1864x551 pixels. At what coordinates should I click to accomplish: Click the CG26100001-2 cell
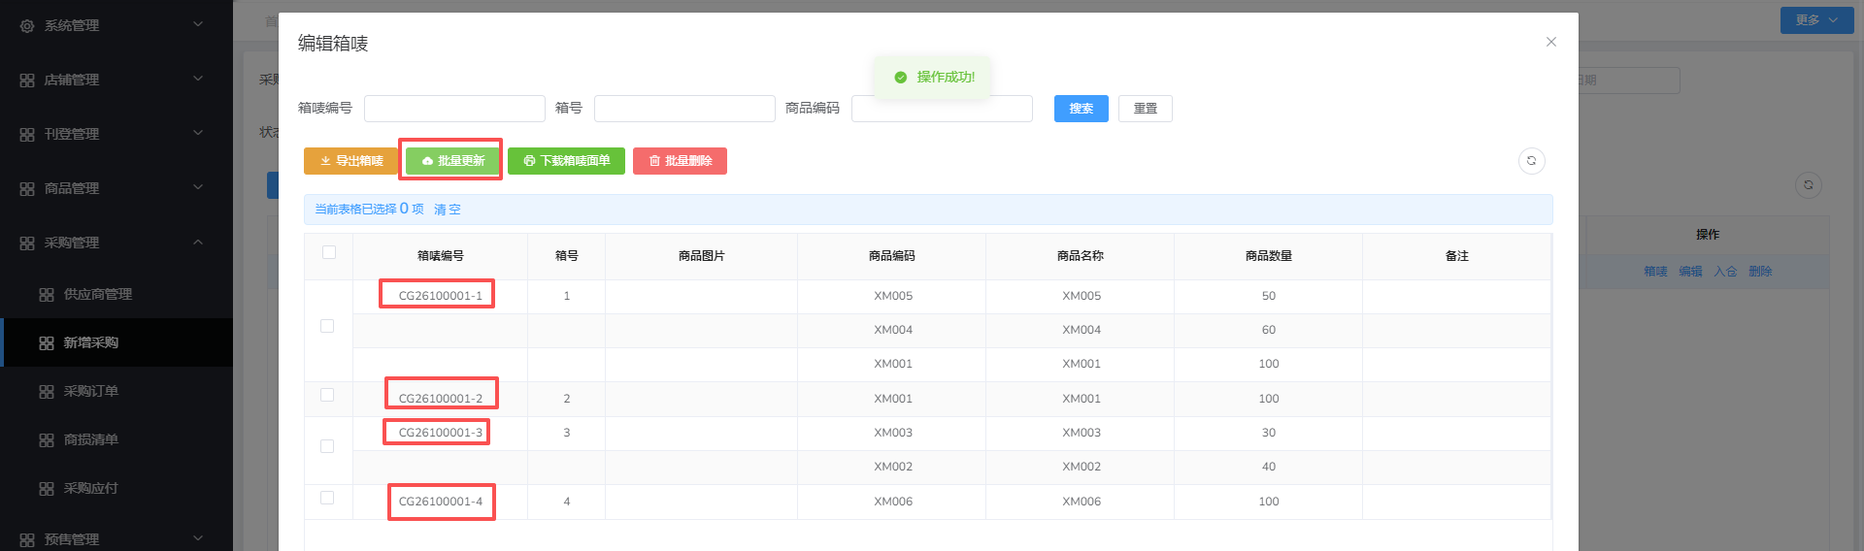click(x=440, y=399)
